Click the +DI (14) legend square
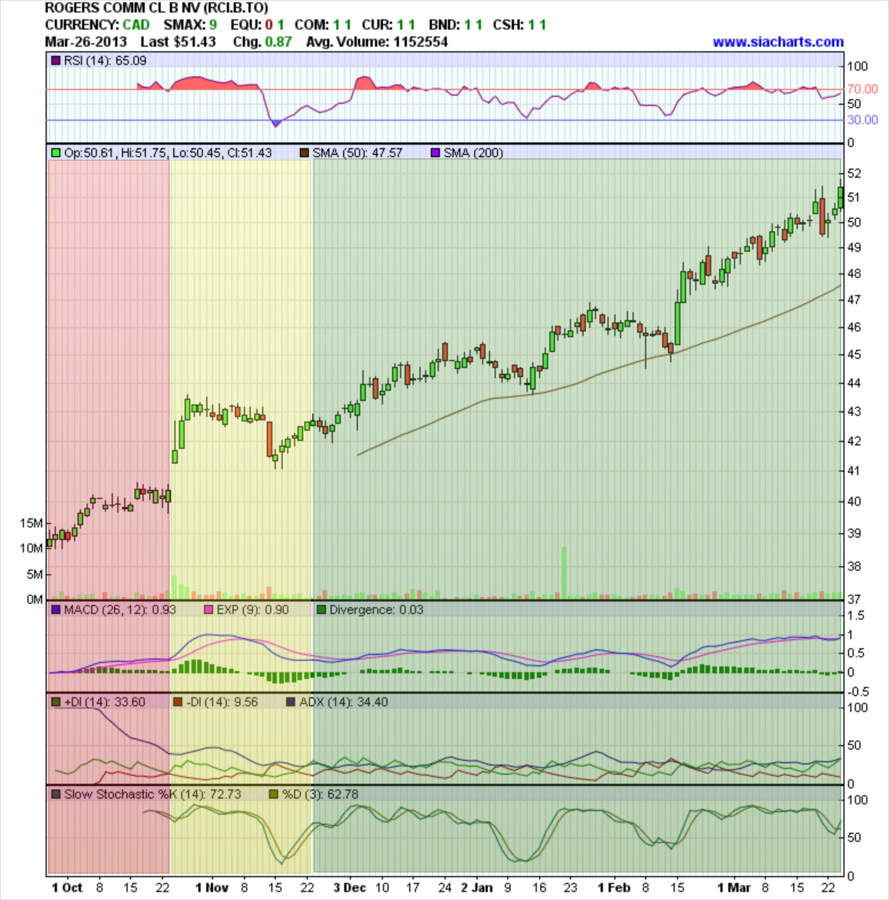Viewport: 889px width, 900px height. point(56,702)
